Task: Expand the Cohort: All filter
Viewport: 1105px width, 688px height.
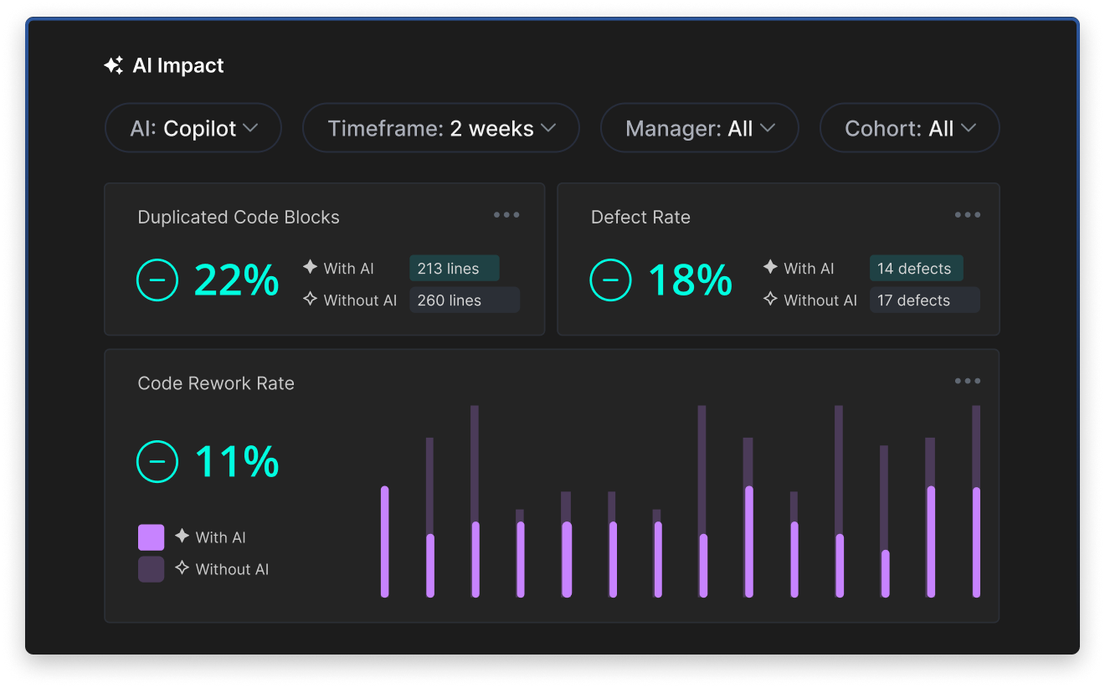Action: tap(909, 129)
